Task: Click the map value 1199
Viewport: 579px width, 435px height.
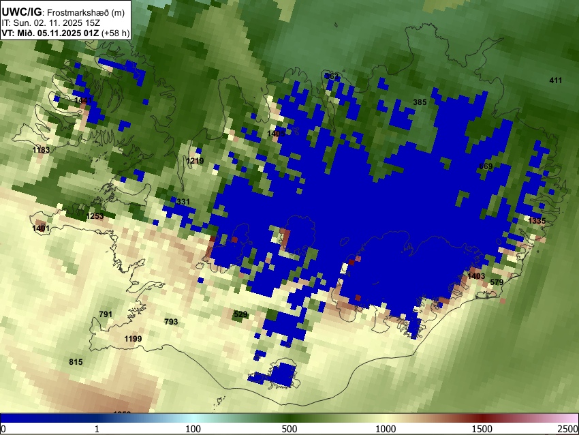Action: click(133, 339)
